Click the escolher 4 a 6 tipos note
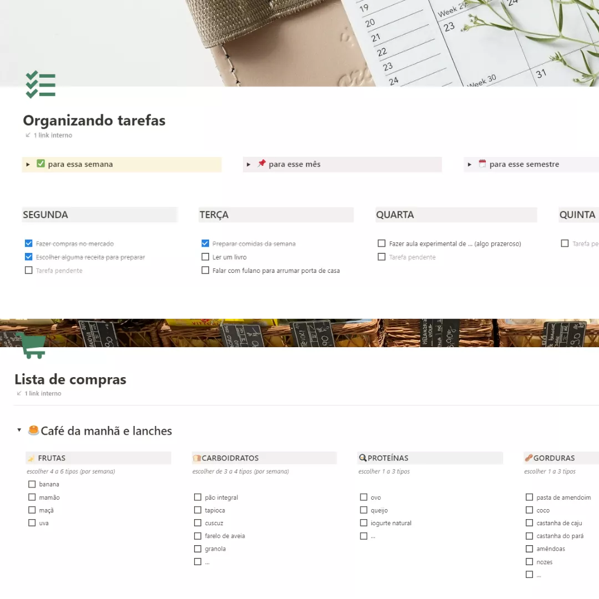Viewport: 599px width, 599px height. point(70,471)
